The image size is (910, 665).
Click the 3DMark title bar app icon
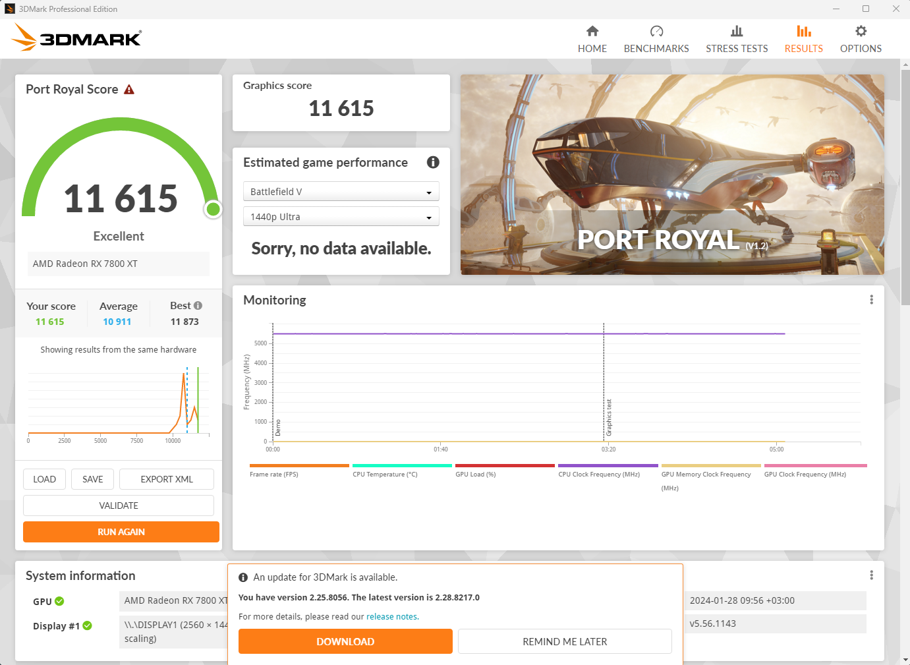(10, 9)
